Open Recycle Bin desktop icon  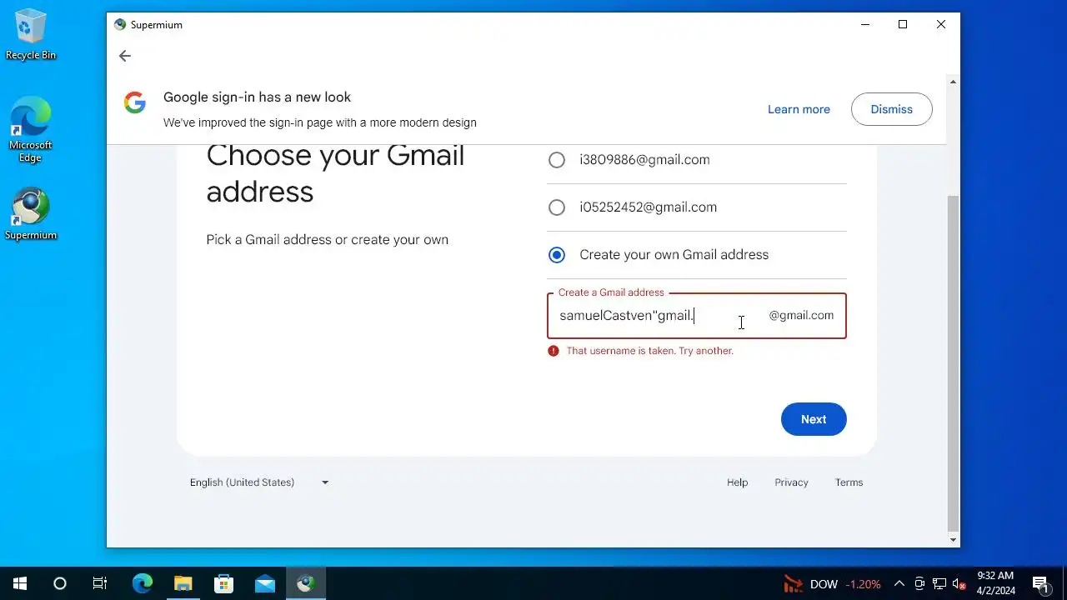31,34
